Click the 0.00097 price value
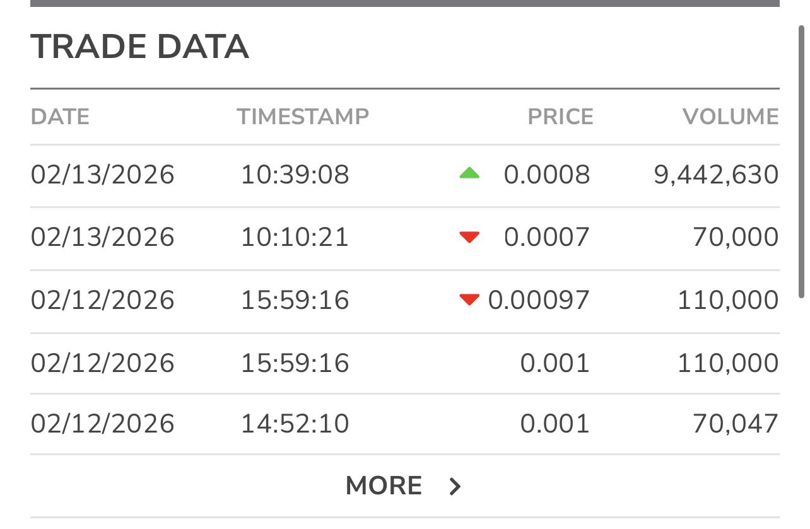This screenshot has height=529, width=810. [539, 300]
